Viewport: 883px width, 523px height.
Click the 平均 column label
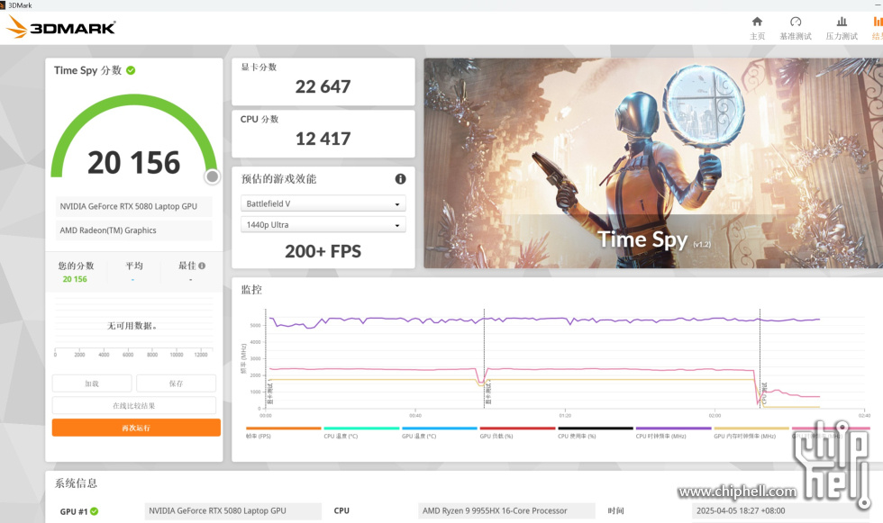point(134,266)
